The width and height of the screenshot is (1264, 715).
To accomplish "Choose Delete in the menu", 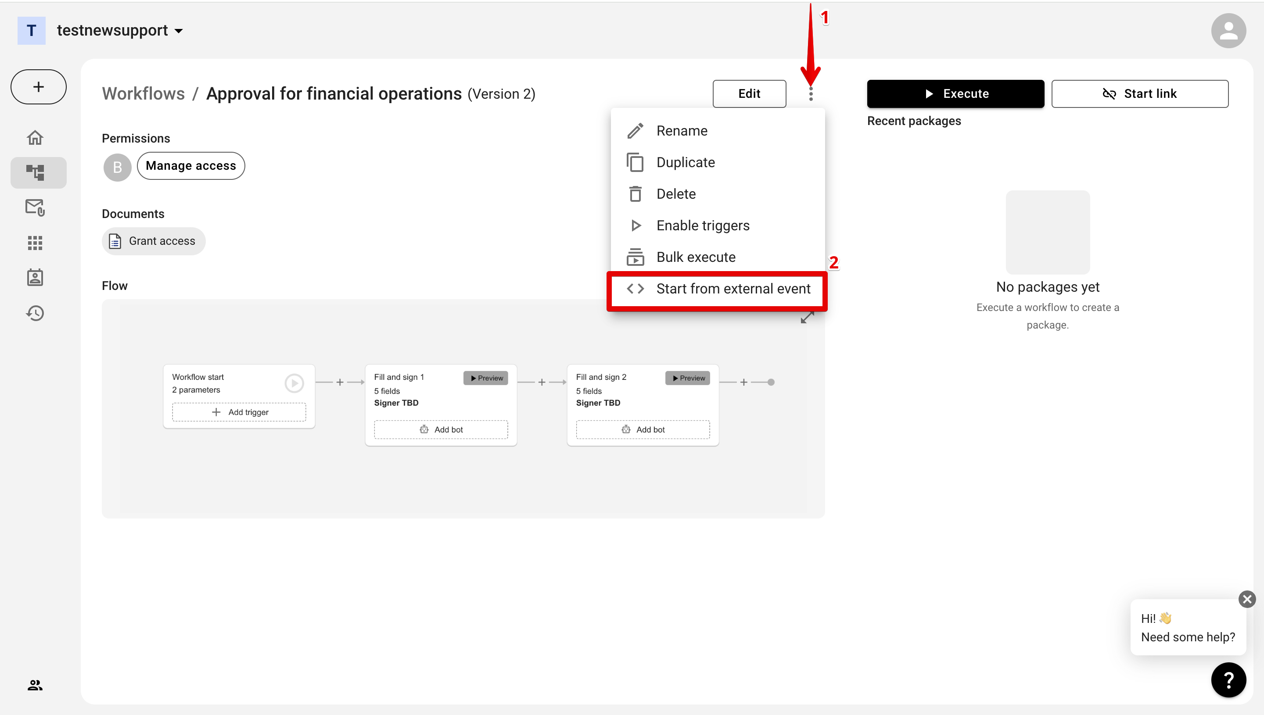I will (717, 194).
